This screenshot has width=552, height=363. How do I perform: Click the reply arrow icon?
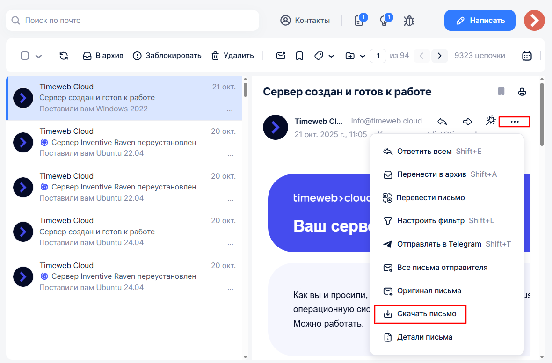click(442, 122)
